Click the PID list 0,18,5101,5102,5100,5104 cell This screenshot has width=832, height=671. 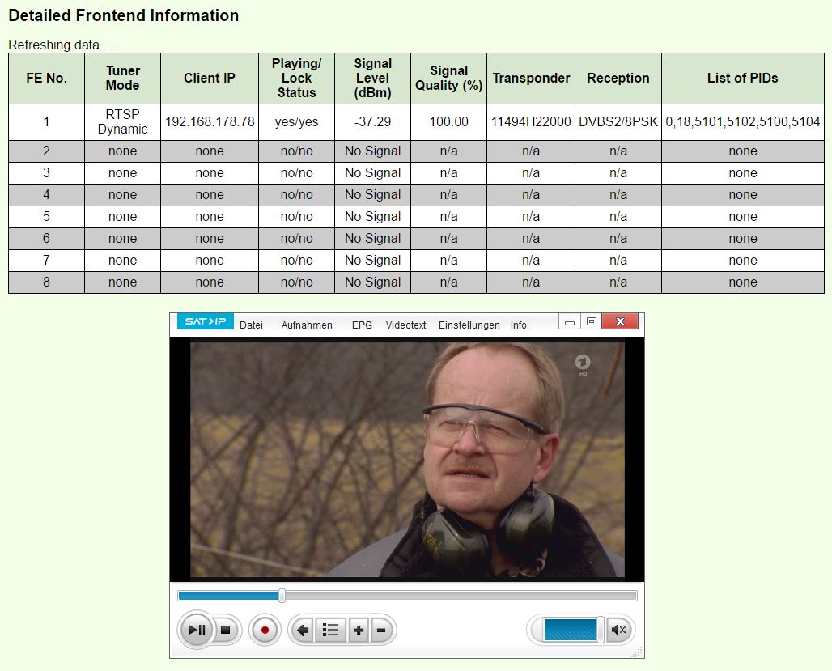pyautogui.click(x=743, y=121)
